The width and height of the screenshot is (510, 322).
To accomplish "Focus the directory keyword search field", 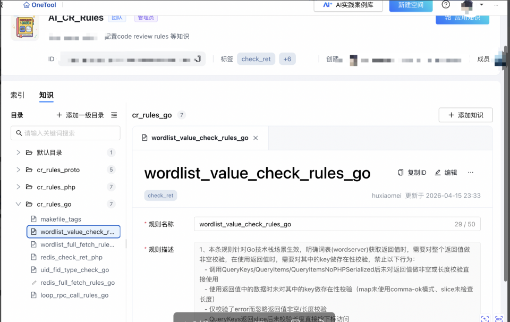I will click(x=65, y=133).
